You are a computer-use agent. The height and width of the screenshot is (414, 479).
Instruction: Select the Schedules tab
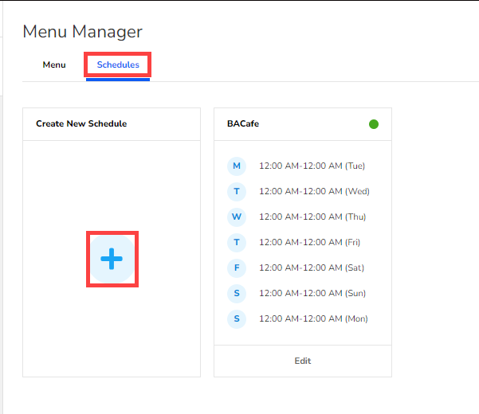coord(118,64)
